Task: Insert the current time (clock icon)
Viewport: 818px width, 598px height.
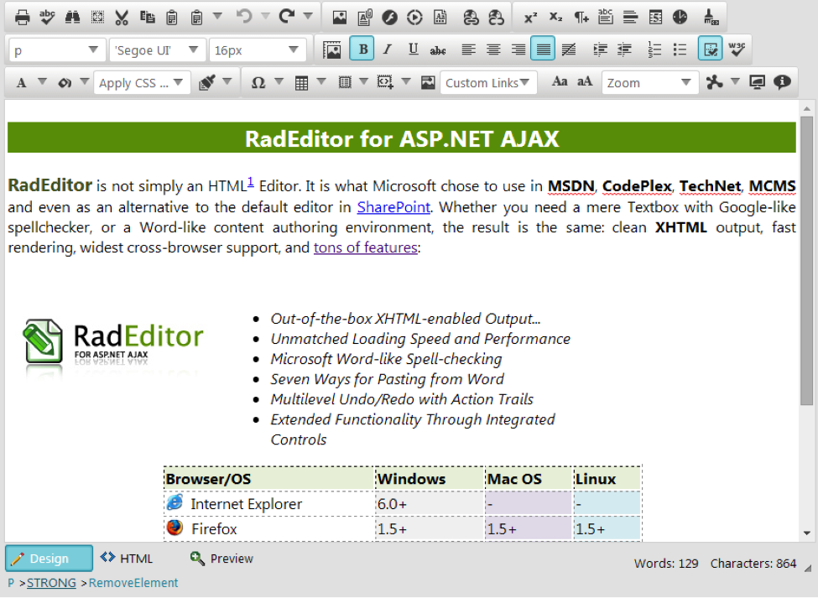Action: (x=680, y=18)
